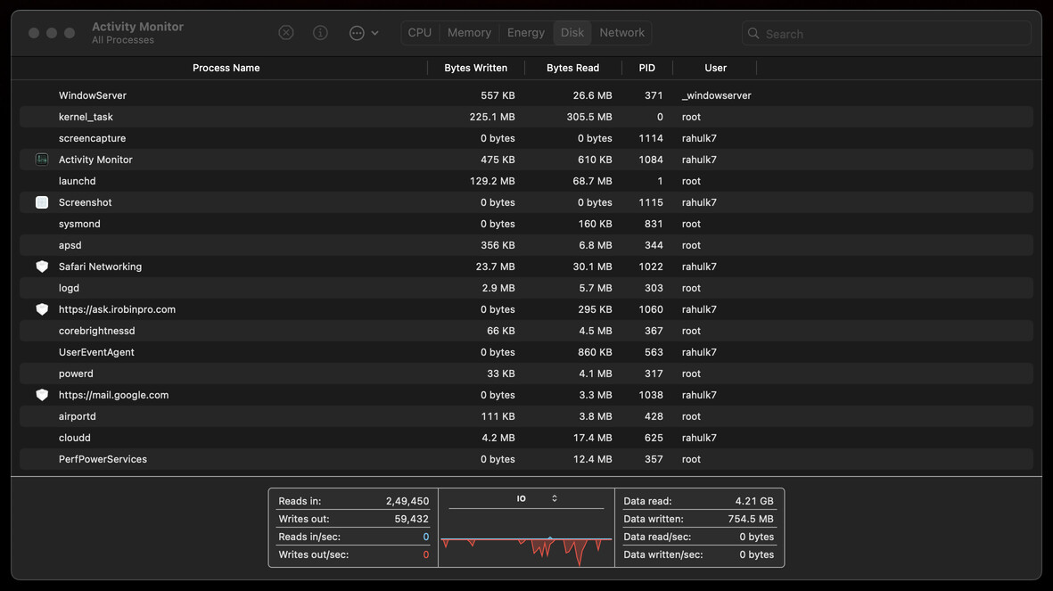Click the Data read/sec label
The height and width of the screenshot is (591, 1053).
coord(657,537)
